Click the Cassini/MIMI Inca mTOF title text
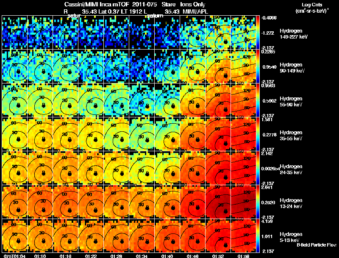 [97, 4]
